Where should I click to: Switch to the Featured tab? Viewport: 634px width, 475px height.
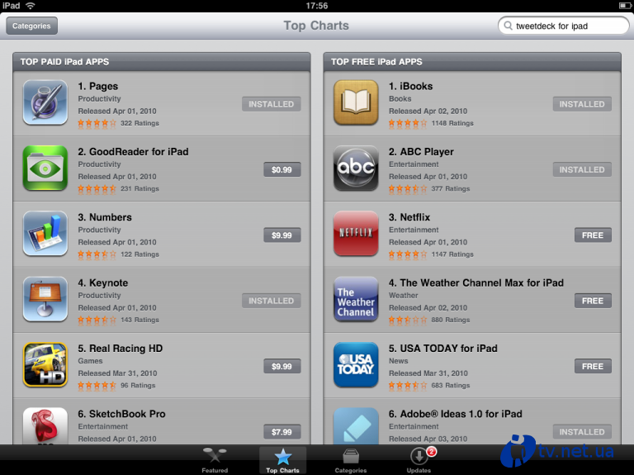(x=215, y=460)
